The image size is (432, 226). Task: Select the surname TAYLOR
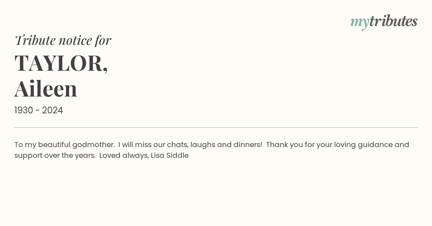[x=61, y=63]
